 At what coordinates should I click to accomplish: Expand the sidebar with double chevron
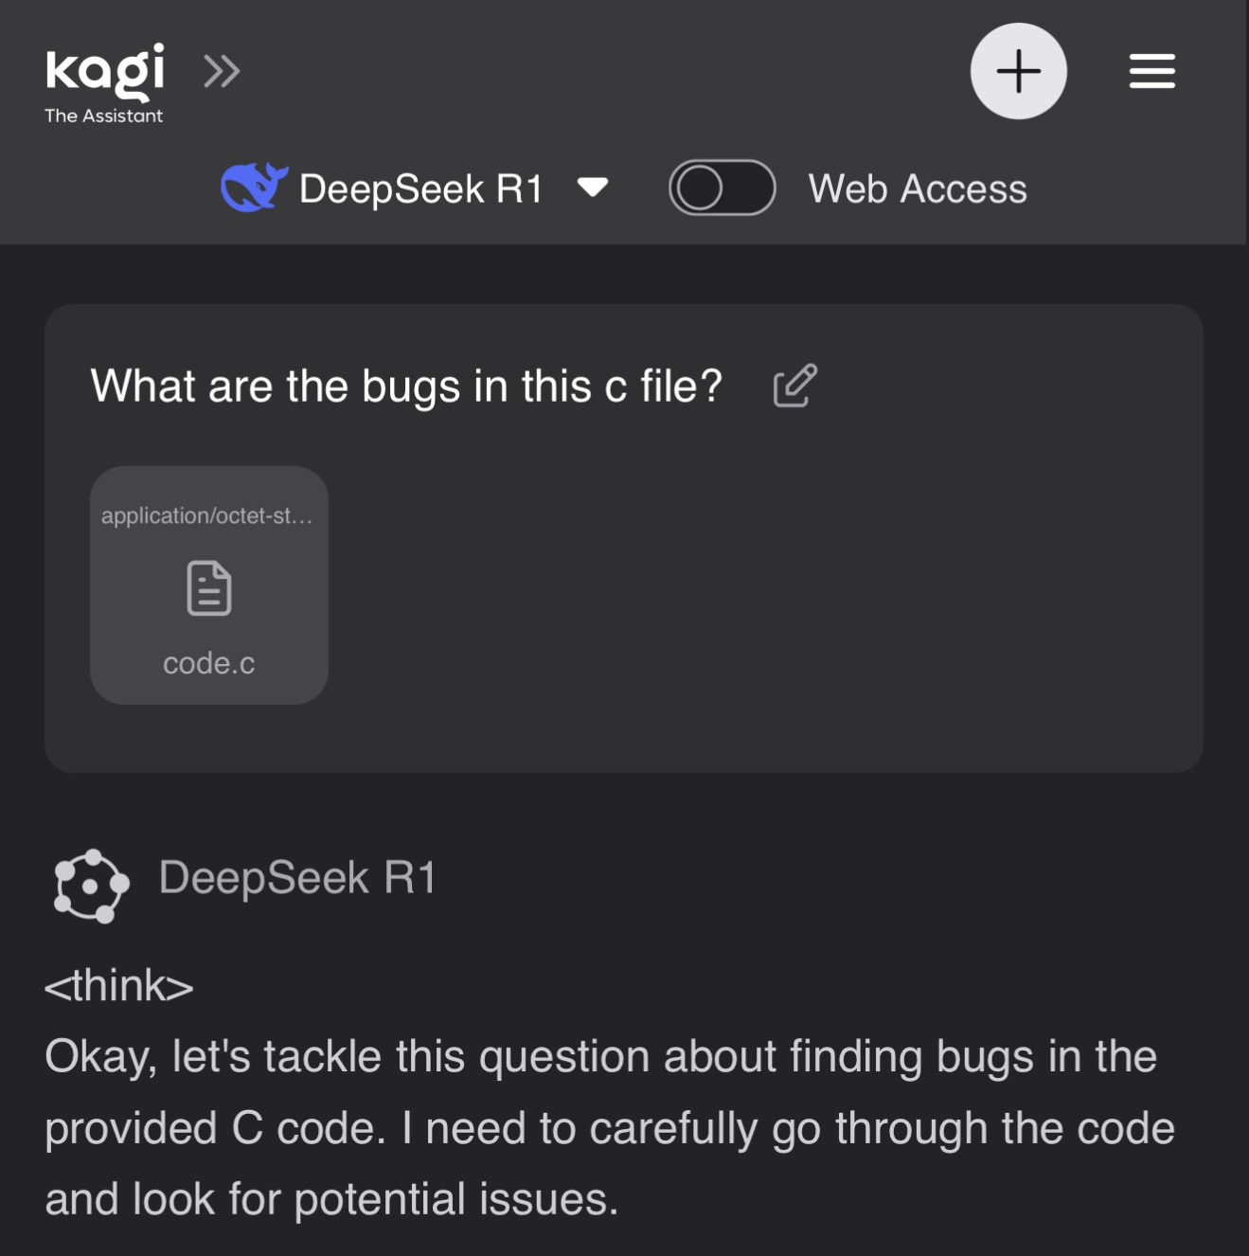point(222,71)
